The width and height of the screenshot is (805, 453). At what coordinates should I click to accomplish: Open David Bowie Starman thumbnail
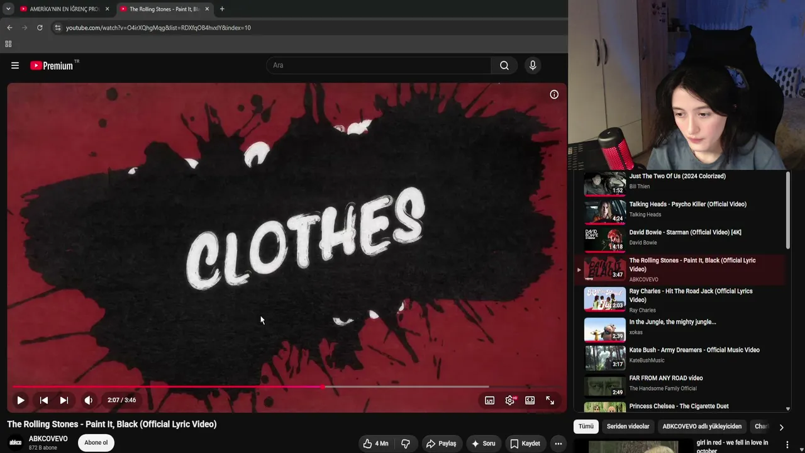click(605, 240)
